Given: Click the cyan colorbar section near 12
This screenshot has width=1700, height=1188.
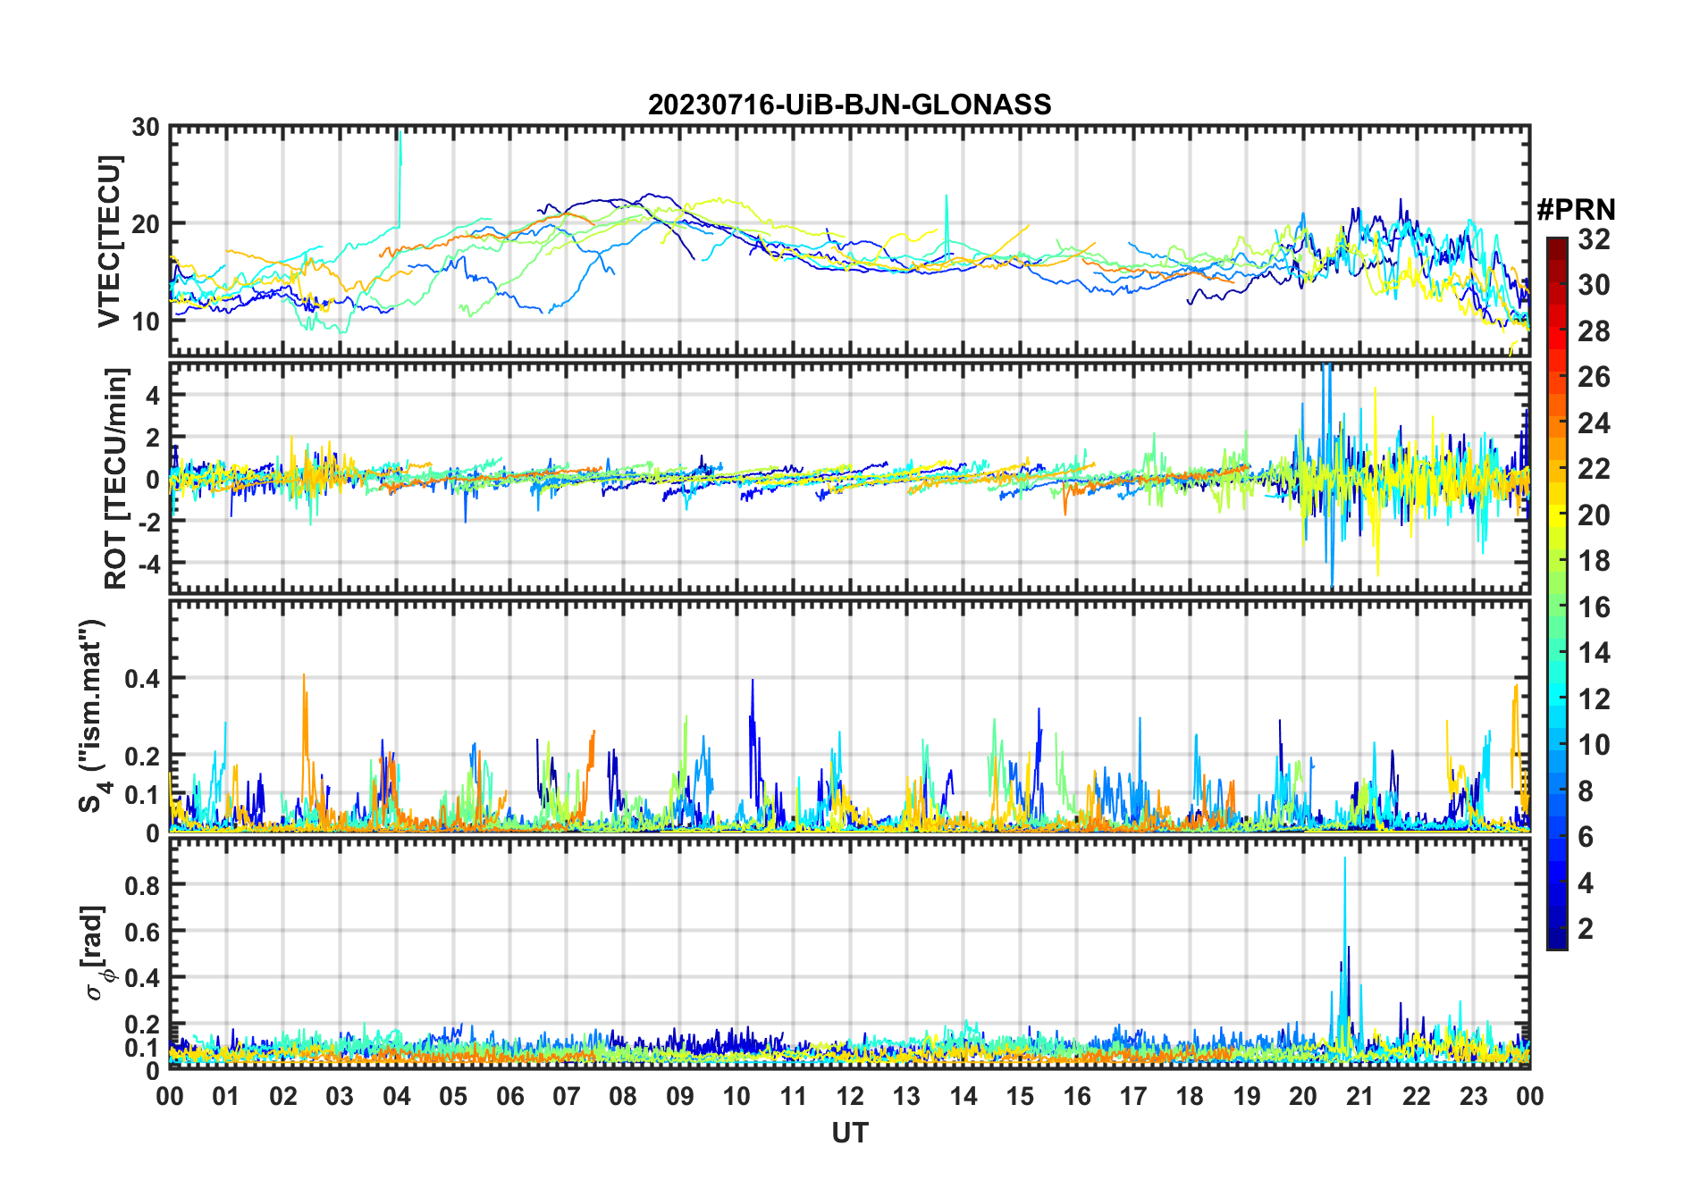Looking at the screenshot, I should tap(1557, 699).
